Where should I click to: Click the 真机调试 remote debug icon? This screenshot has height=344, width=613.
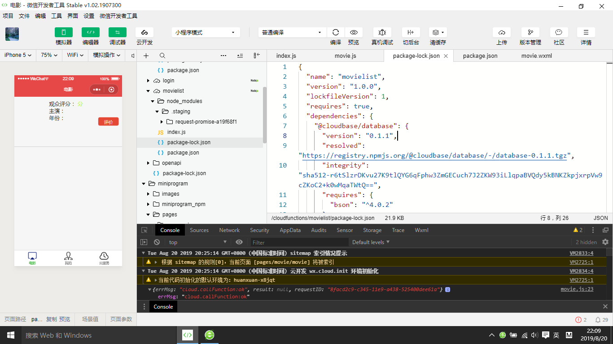coord(382,32)
